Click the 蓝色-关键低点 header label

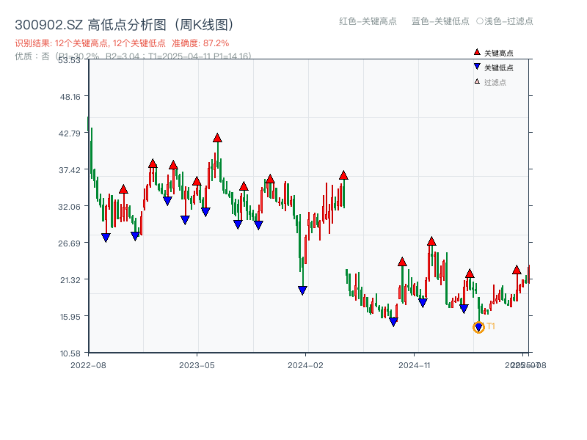point(440,21)
